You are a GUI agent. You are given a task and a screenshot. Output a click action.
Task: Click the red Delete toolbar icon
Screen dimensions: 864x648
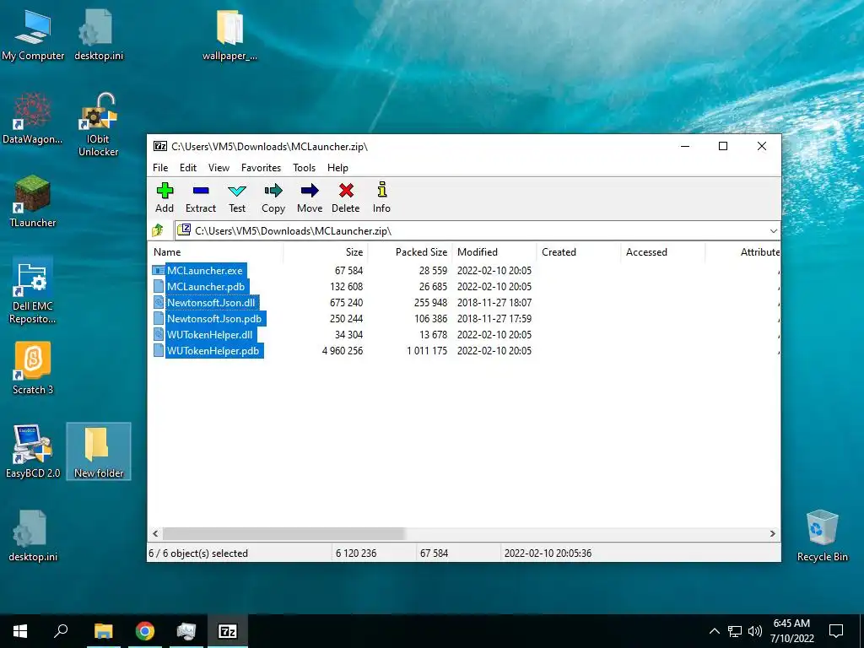click(346, 191)
